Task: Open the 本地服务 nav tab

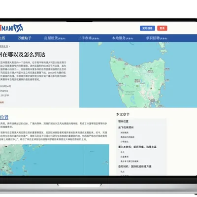Action: click(x=123, y=38)
